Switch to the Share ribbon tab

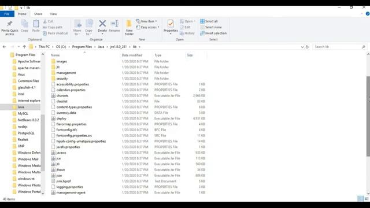(38, 14)
